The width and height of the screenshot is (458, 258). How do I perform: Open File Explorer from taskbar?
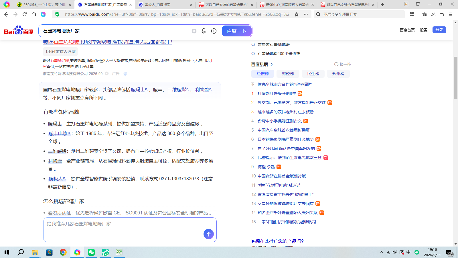click(x=35, y=252)
